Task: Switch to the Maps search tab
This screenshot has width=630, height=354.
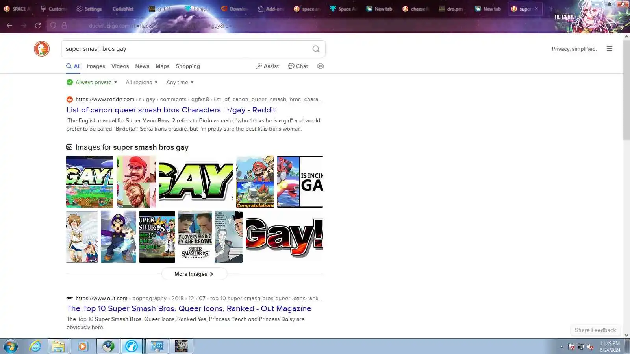Action: pos(162,66)
